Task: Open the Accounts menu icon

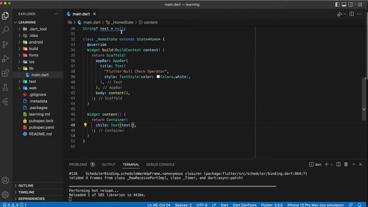Action: click(x=5, y=180)
